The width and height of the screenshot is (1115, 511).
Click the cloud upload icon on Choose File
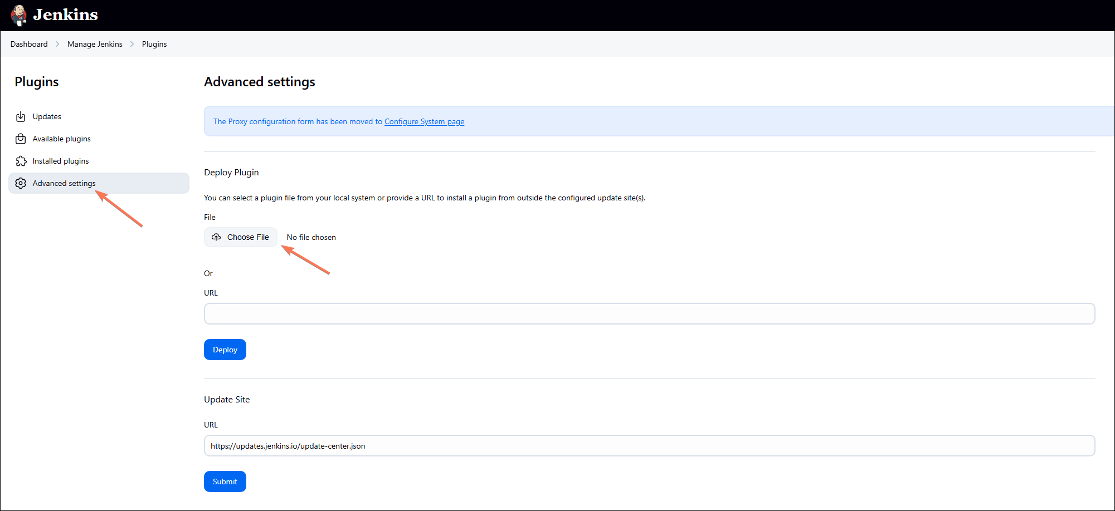pyautogui.click(x=216, y=237)
